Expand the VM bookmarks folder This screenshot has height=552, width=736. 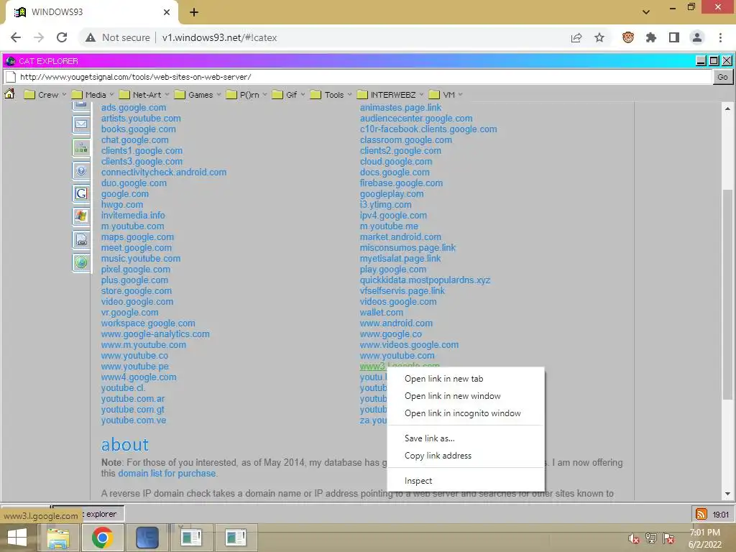446,95
